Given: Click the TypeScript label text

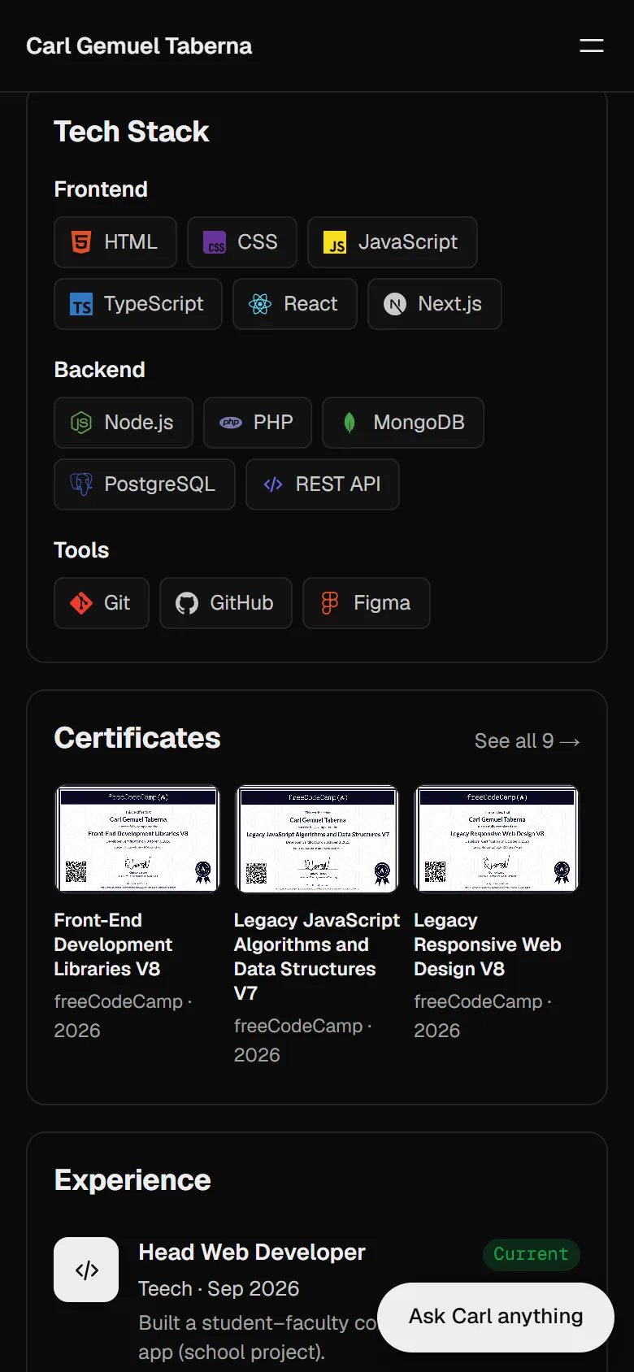Looking at the screenshot, I should click(154, 304).
